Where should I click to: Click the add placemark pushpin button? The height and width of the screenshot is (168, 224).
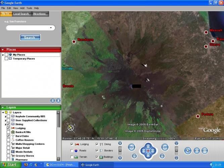(188, 151)
